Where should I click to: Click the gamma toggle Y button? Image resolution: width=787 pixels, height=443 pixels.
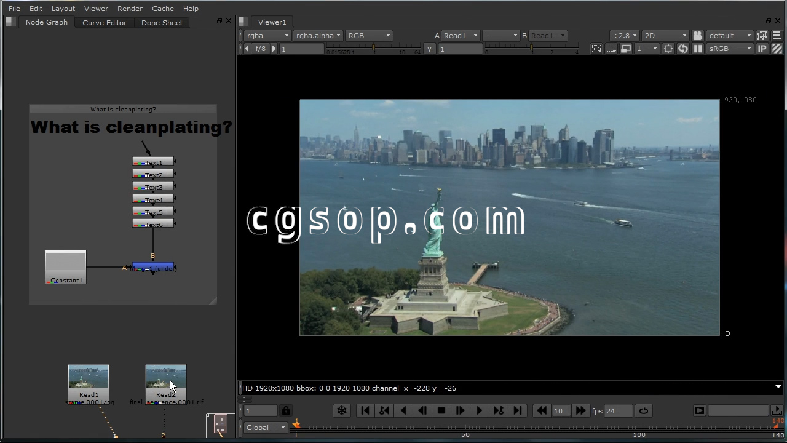(x=429, y=49)
